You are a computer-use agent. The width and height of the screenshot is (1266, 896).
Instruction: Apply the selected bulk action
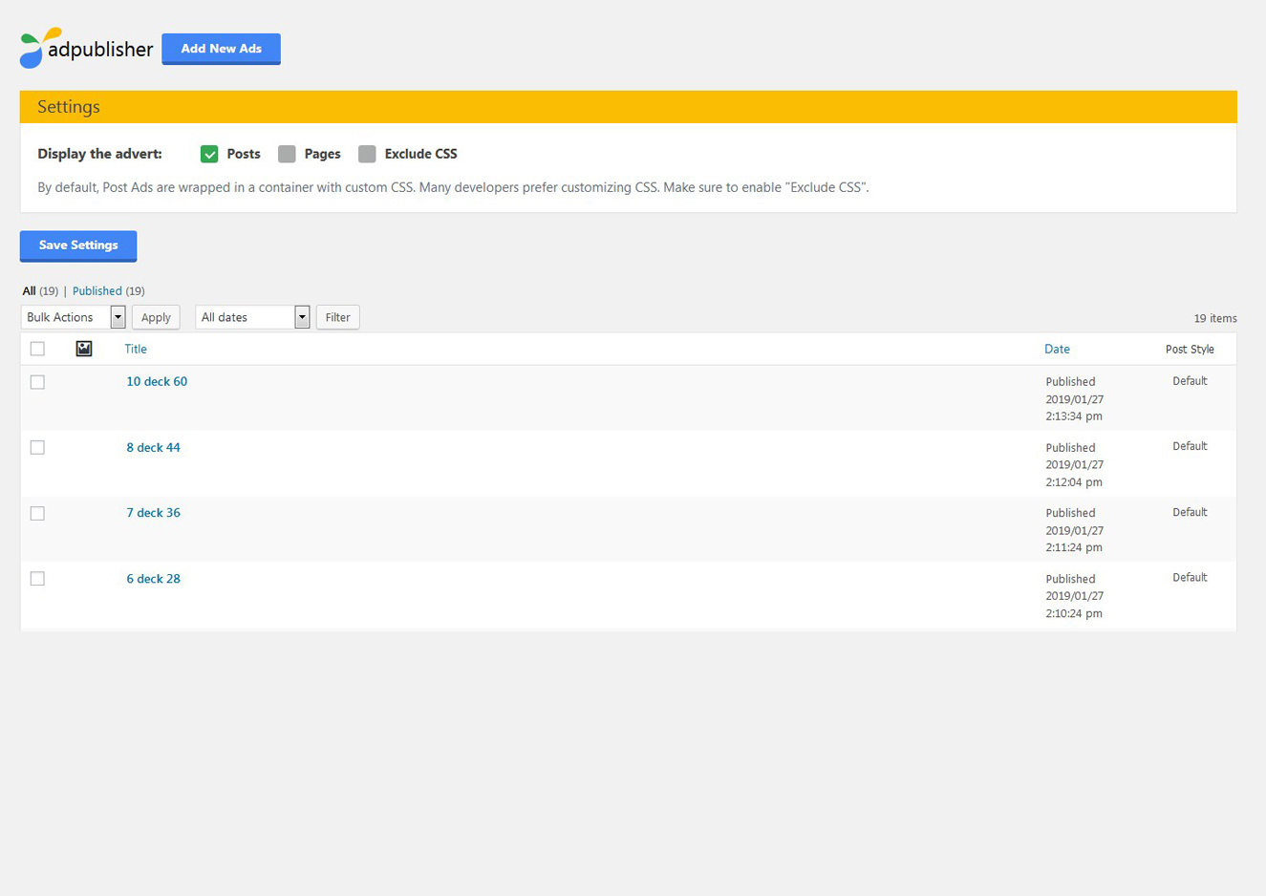[x=156, y=317]
